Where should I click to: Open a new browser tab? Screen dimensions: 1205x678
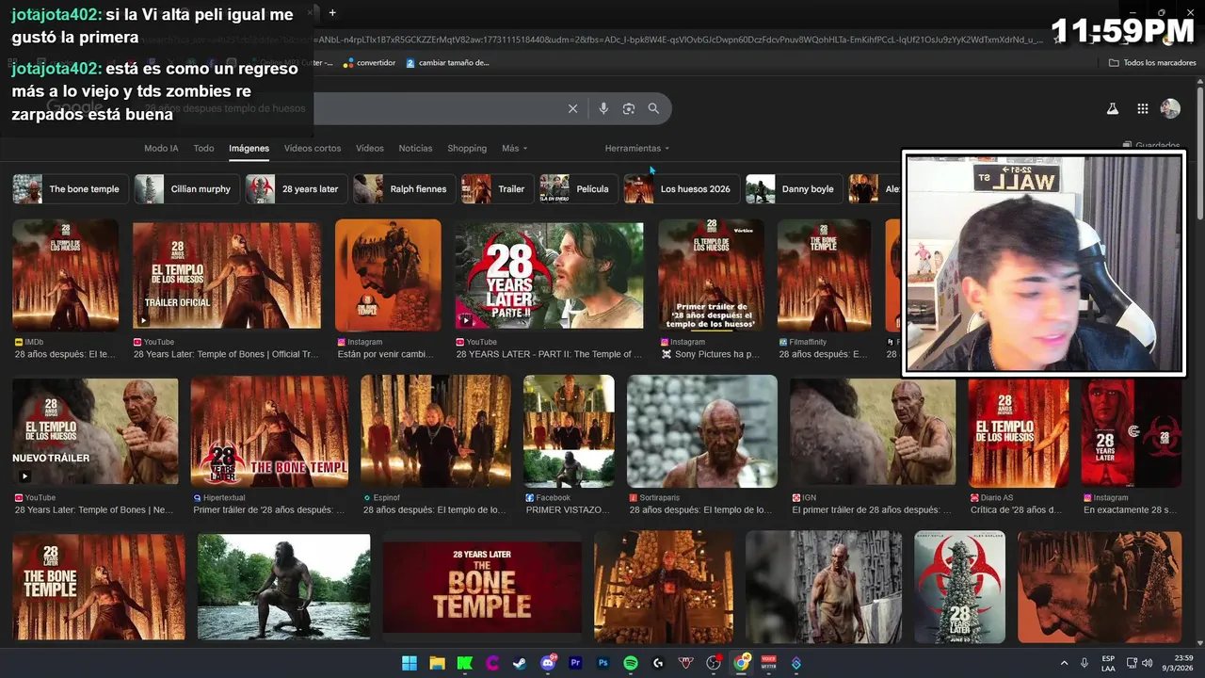pyautogui.click(x=332, y=13)
